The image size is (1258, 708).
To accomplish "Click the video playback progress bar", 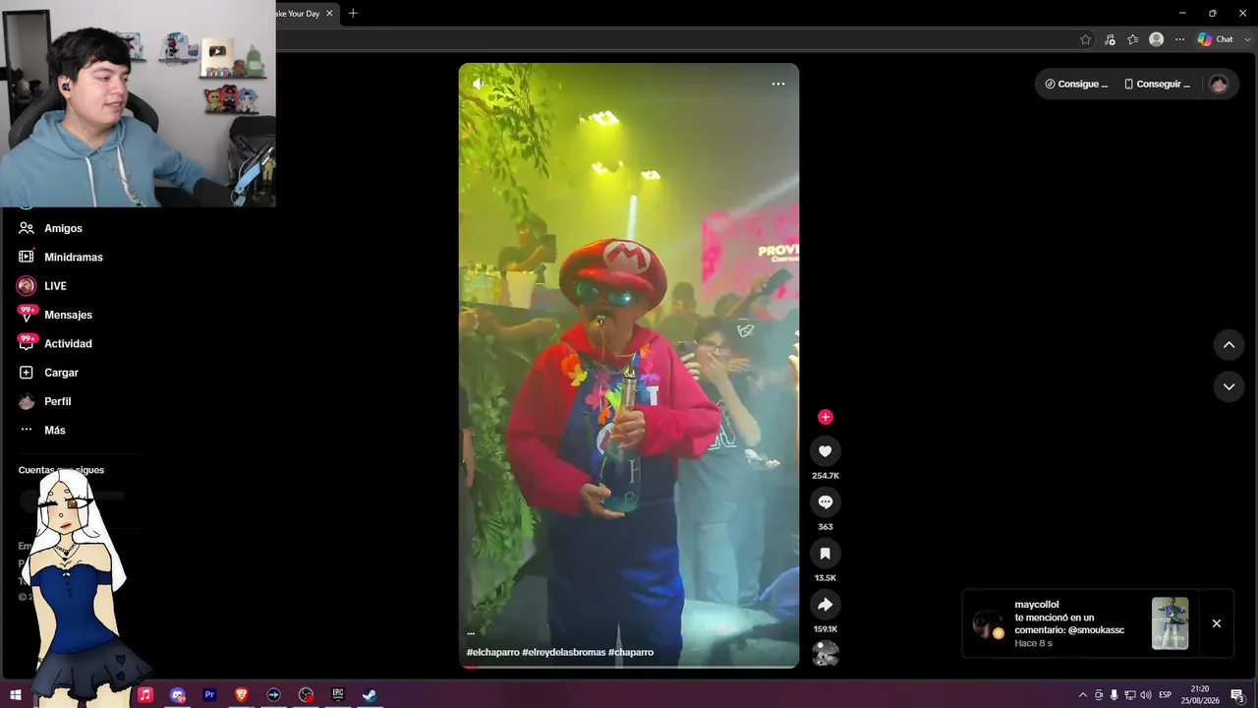I will pyautogui.click(x=629, y=667).
